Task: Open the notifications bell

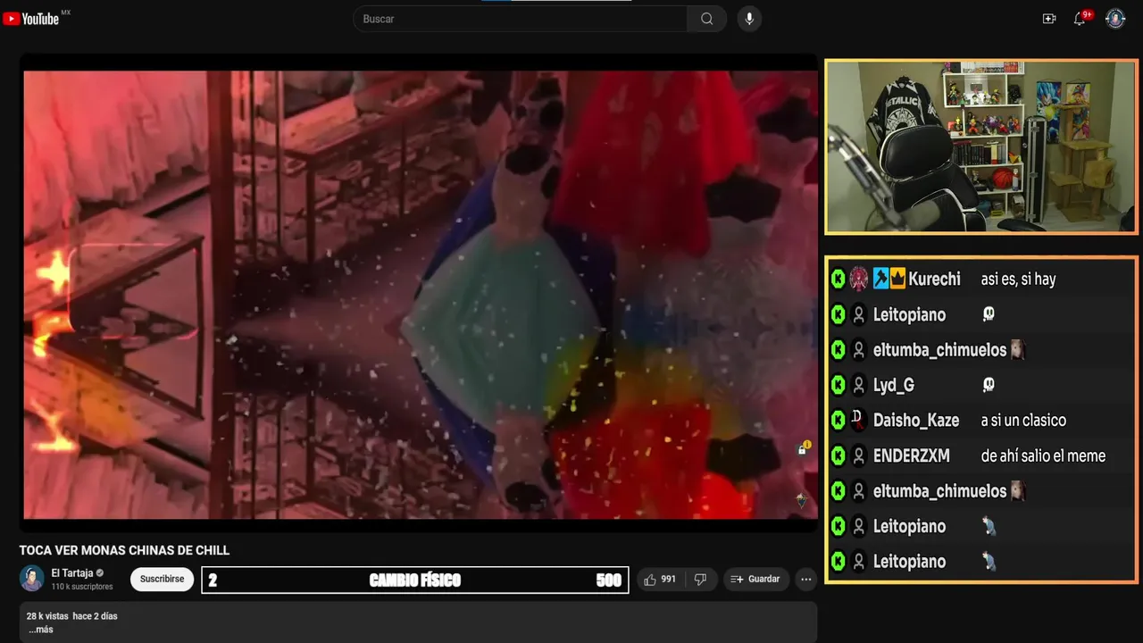Action: (1080, 19)
